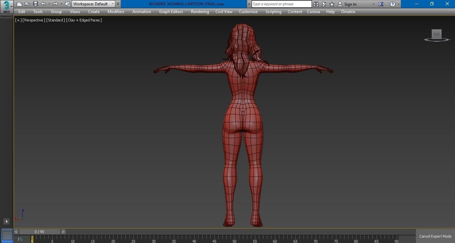Open the quick access toolbar customize arrow
Image resolution: width=455 pixels, height=243 pixels.
point(118,4)
